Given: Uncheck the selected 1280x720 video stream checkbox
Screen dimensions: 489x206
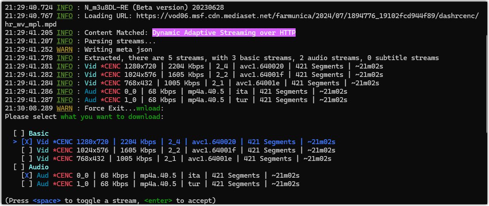Looking at the screenshot, I should [x=27, y=142].
